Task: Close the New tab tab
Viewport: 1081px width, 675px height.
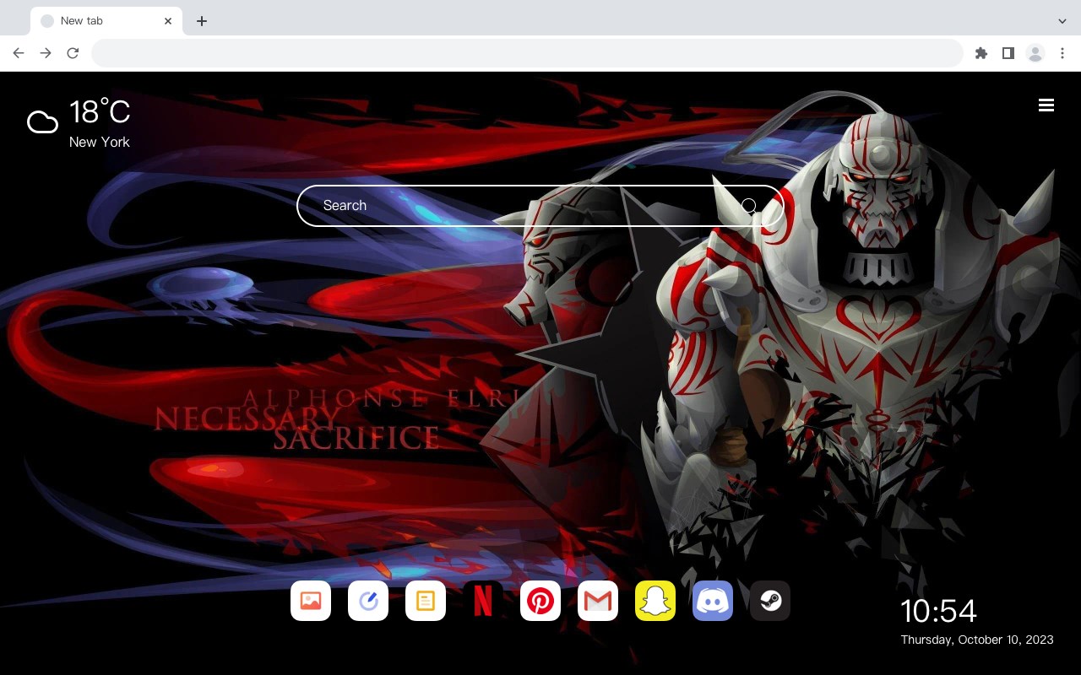Action: (168, 21)
